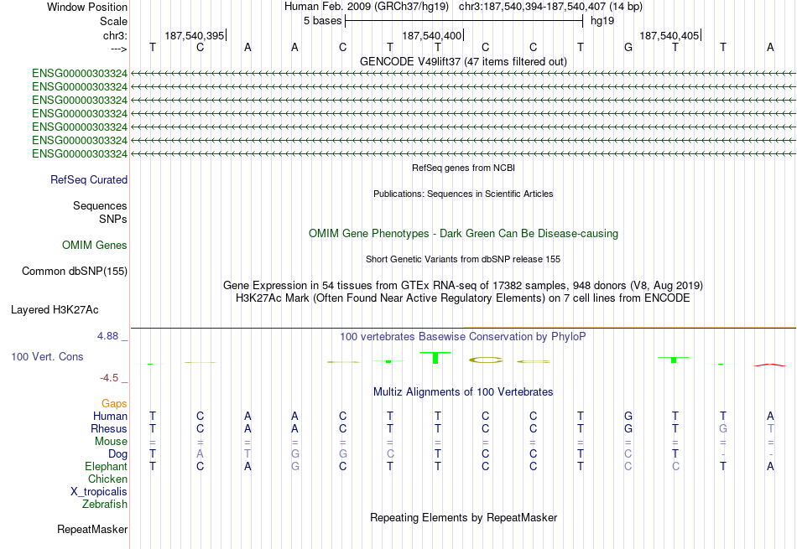The image size is (797, 549).
Task: Select the Zebrafish alignment row label
Action: click(x=105, y=505)
